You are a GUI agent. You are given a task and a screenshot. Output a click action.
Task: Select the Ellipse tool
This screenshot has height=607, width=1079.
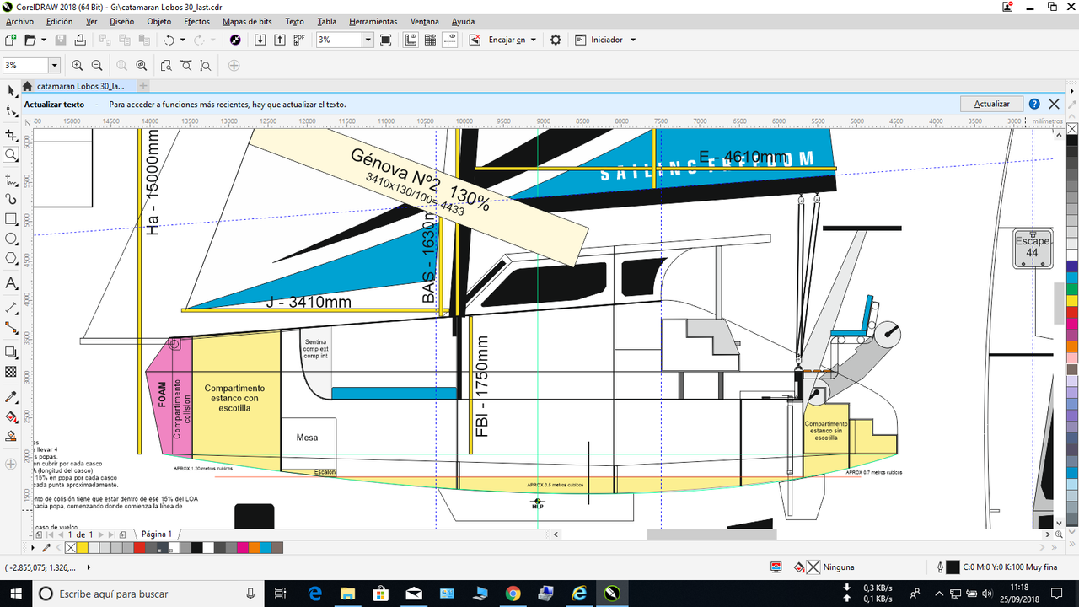click(x=11, y=239)
